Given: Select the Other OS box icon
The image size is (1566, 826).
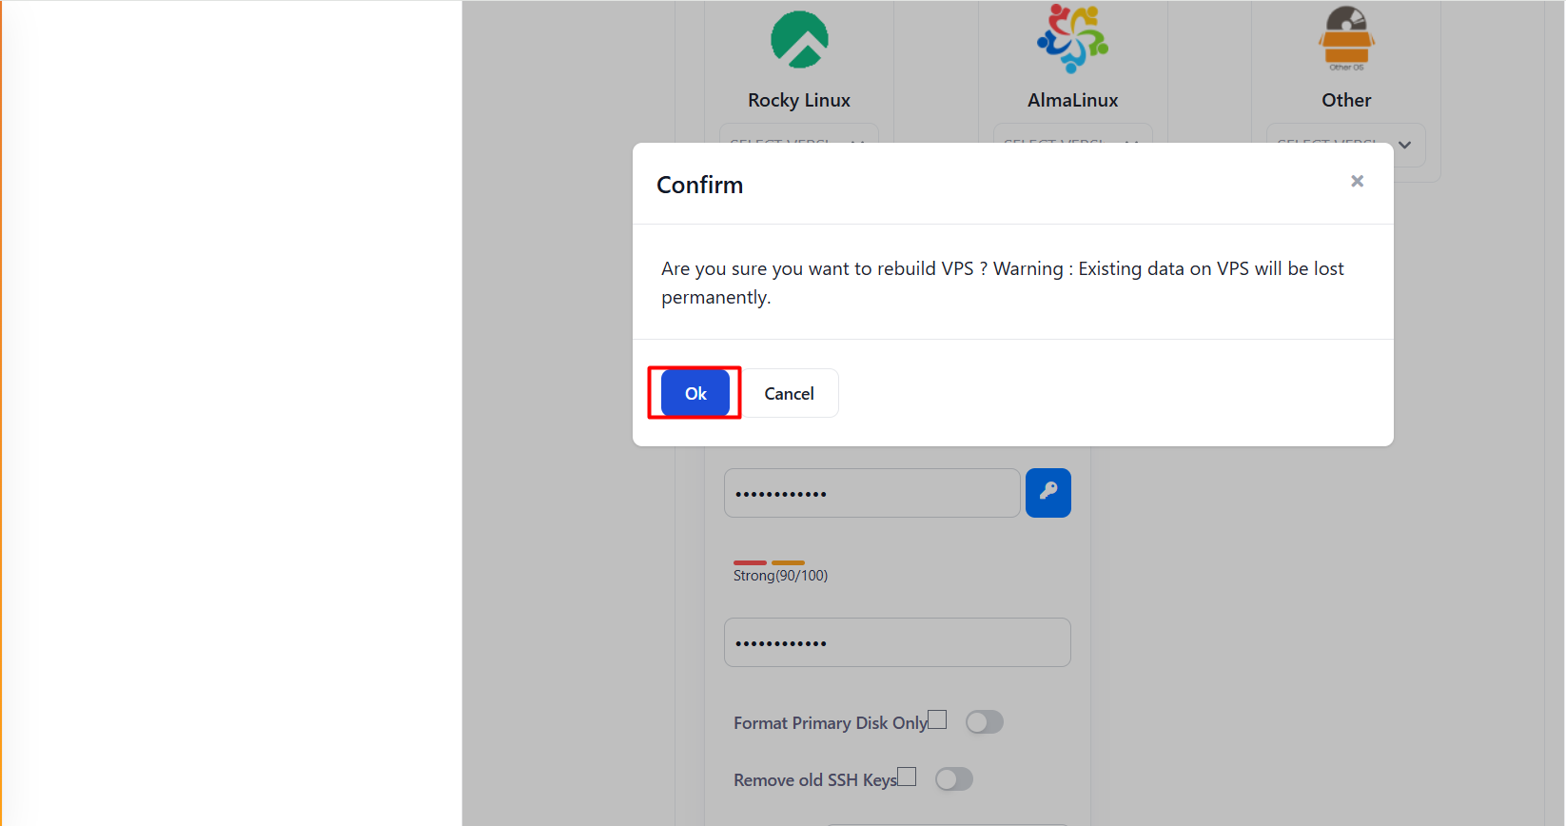Looking at the screenshot, I should tap(1346, 39).
